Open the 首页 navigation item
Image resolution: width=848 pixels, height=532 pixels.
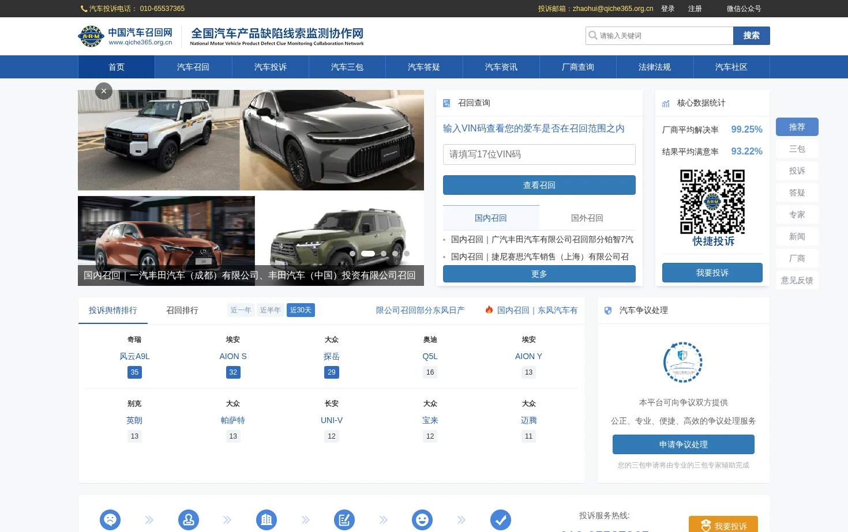(x=117, y=67)
